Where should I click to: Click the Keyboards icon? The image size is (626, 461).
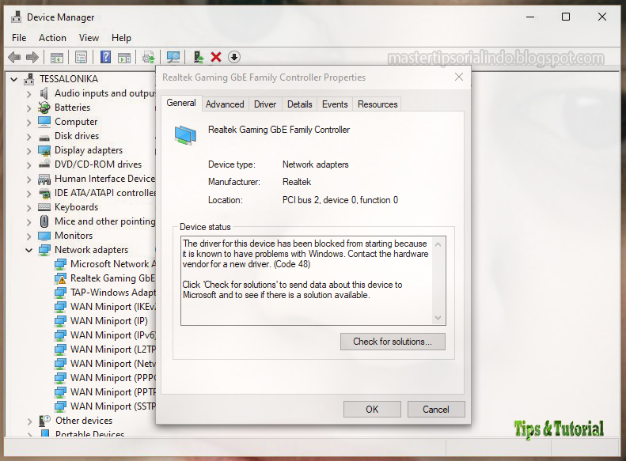pos(44,207)
